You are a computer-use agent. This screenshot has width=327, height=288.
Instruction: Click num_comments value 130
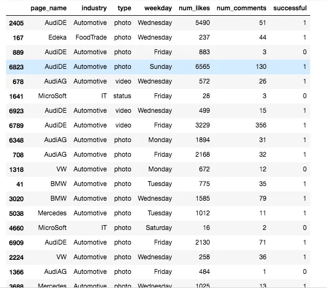click(261, 67)
